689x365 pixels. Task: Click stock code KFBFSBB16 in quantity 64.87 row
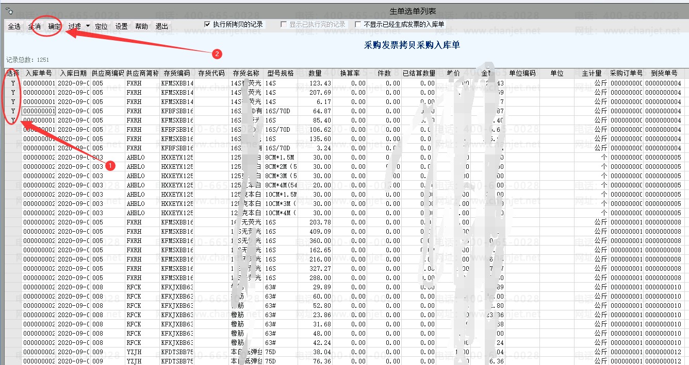[177, 111]
